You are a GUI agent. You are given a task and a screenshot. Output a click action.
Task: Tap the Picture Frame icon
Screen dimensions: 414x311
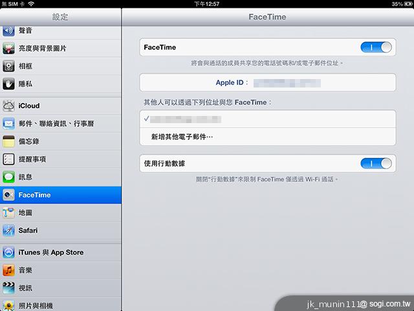pyautogui.click(x=8, y=66)
